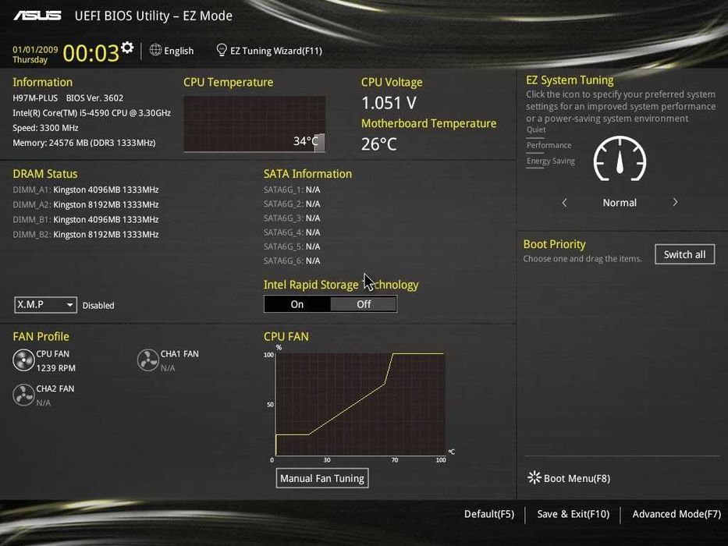Screen dimensions: 728x546
Task: Click the globe language icon
Action: [155, 50]
